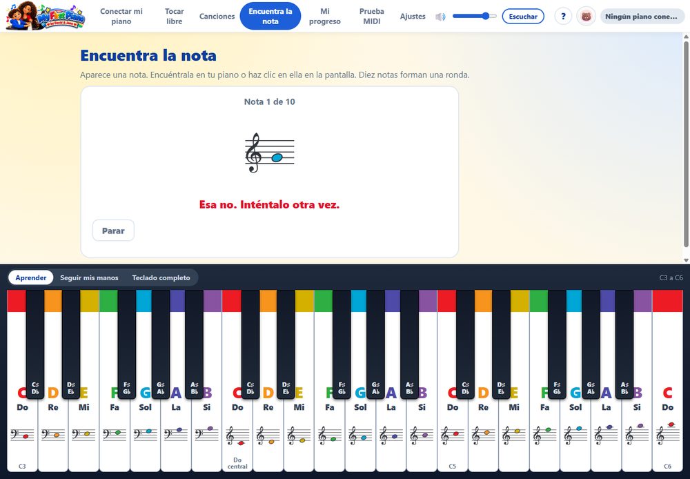Mute the speaker volume icon
The height and width of the screenshot is (479, 690).
440,17
